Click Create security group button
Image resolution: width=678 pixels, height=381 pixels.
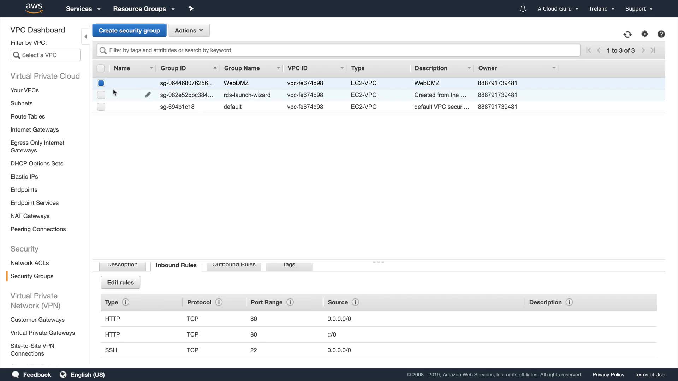[x=129, y=30]
